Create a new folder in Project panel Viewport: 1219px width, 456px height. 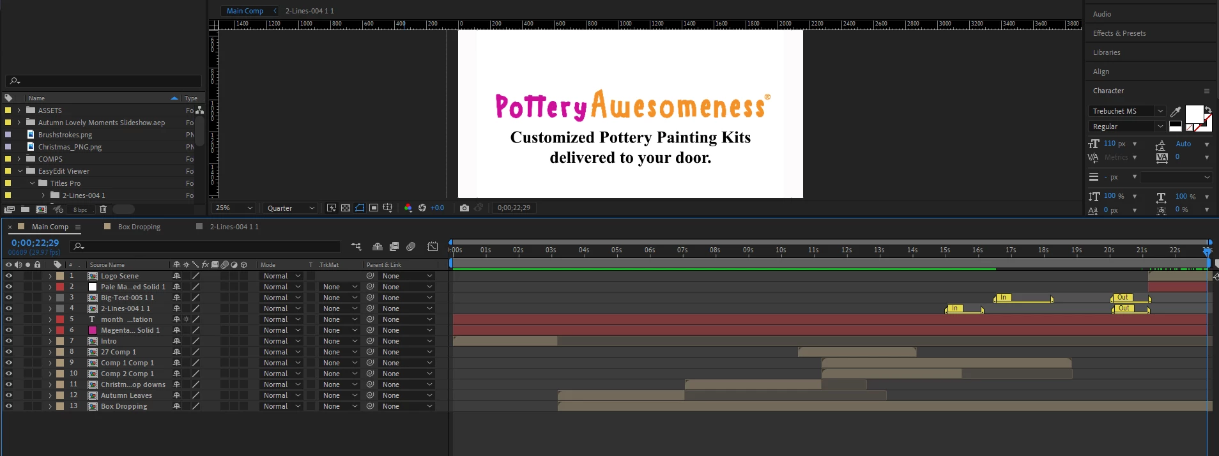[x=25, y=209]
